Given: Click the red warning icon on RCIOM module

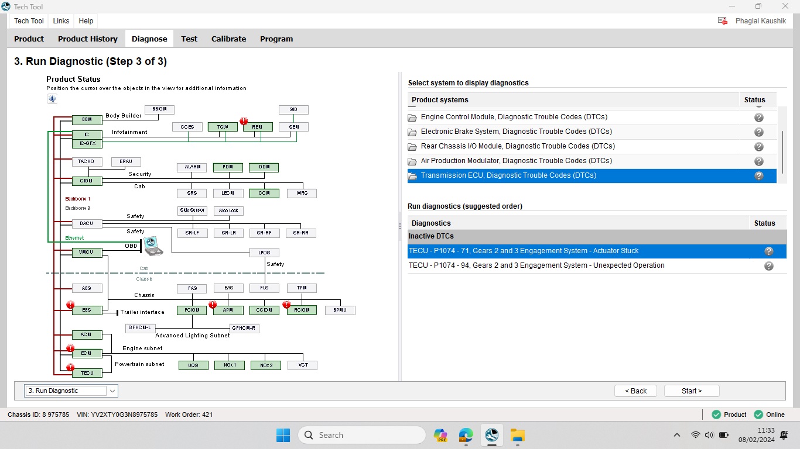Looking at the screenshot, I should [286, 305].
